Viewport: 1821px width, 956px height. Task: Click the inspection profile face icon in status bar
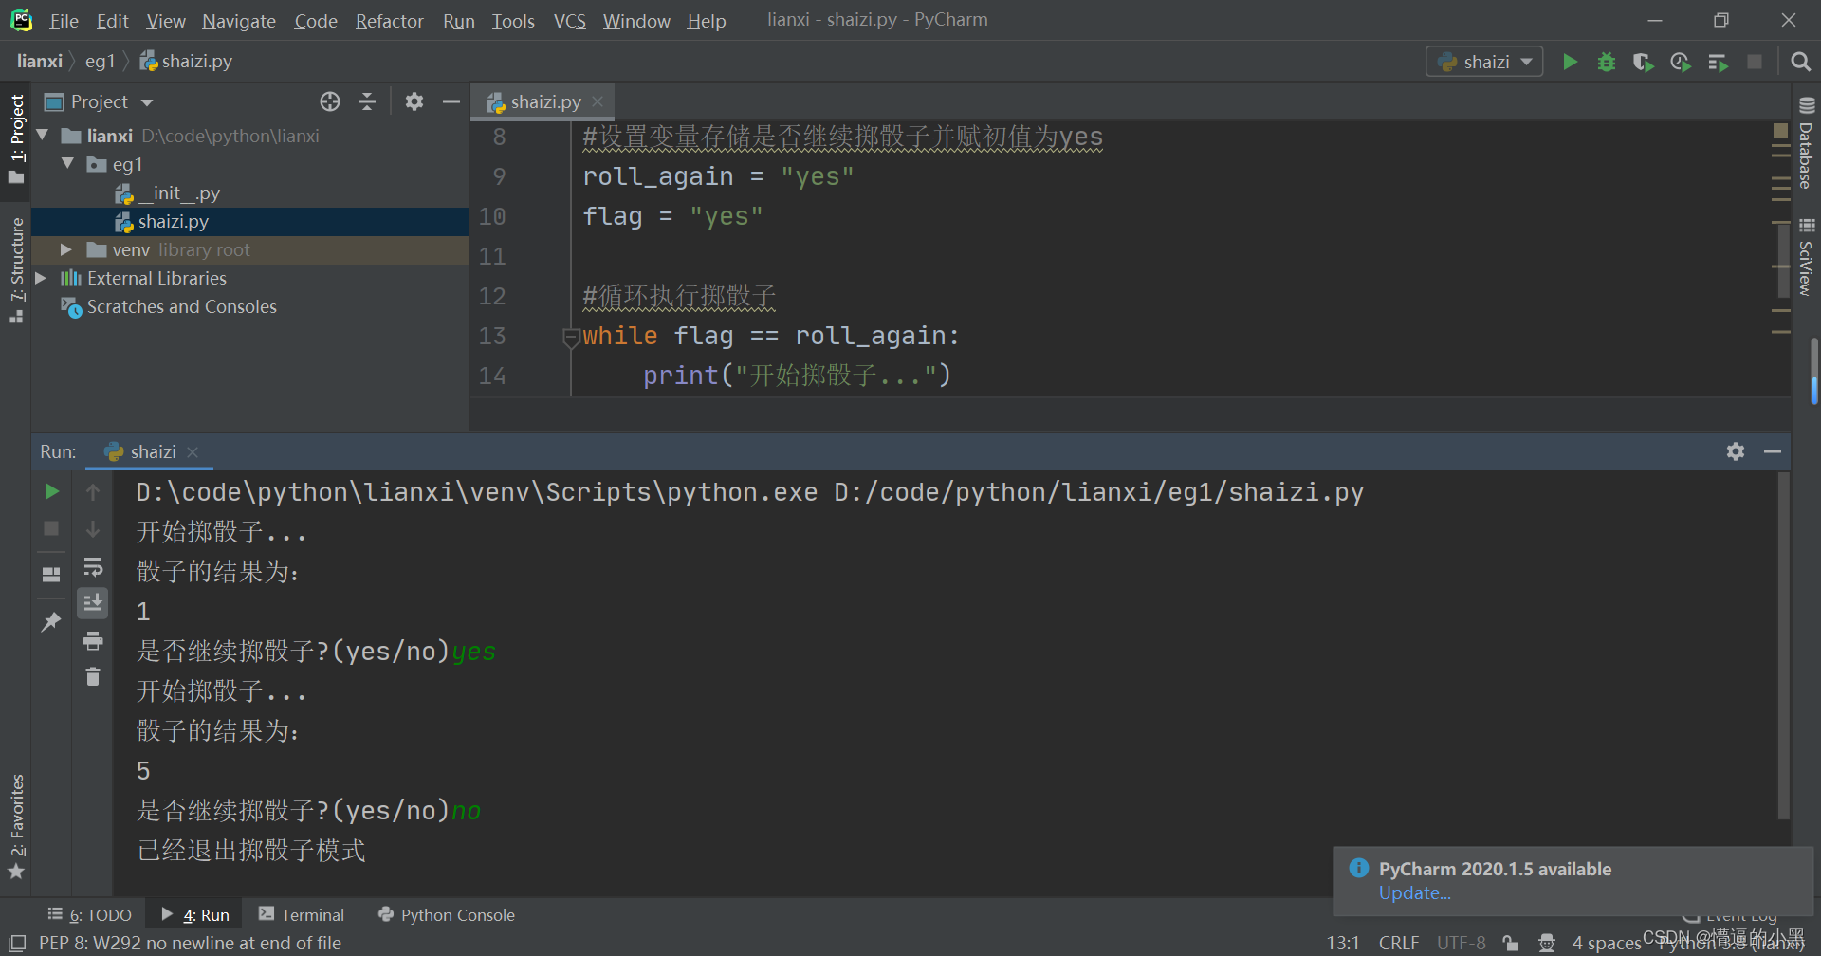click(1547, 943)
